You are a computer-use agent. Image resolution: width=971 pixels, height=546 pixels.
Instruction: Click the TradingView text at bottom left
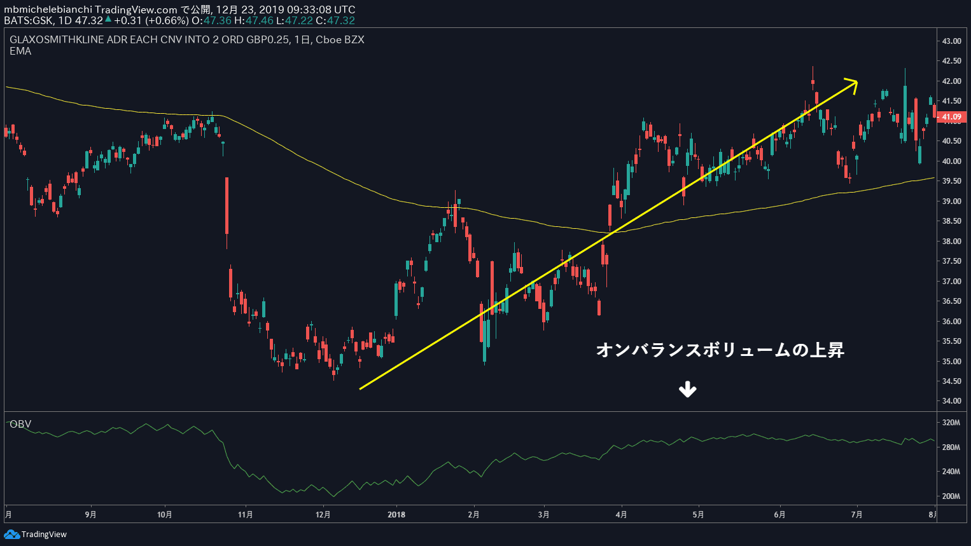(x=44, y=535)
